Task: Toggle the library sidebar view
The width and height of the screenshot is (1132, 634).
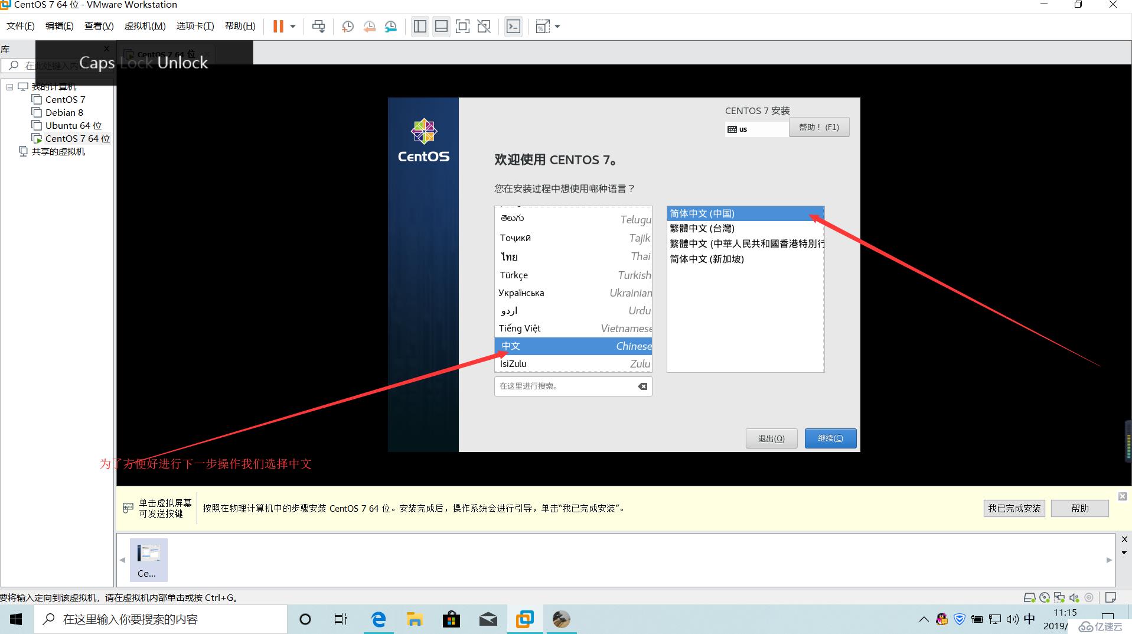Action: [420, 27]
